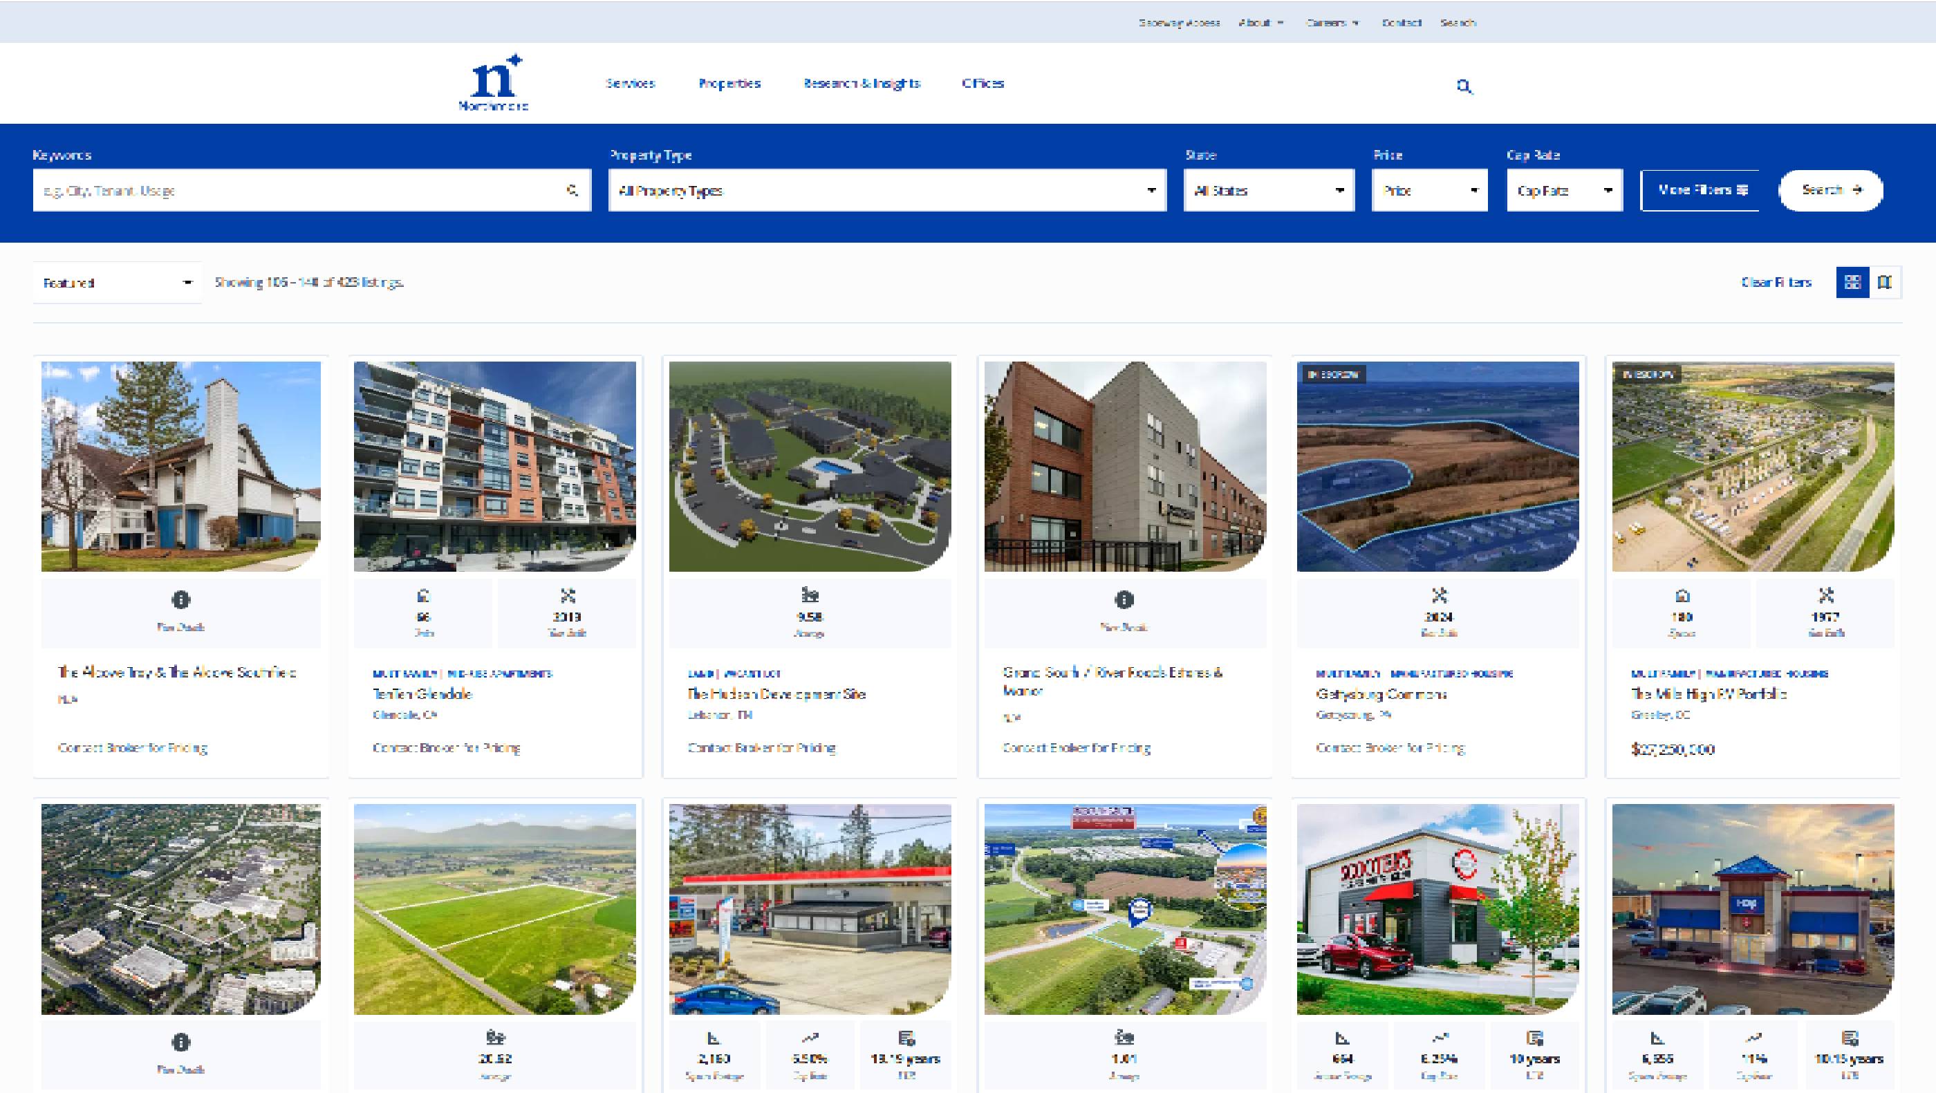Open the TenTen Glendale listing title
The width and height of the screenshot is (1936, 1093).
422,693
